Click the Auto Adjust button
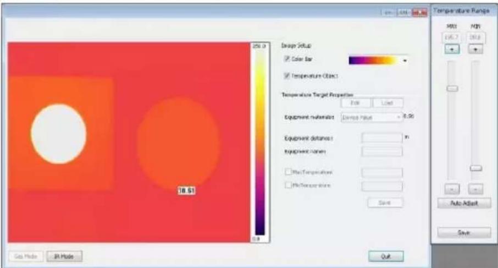The width and height of the screenshot is (498, 268). click(x=464, y=203)
